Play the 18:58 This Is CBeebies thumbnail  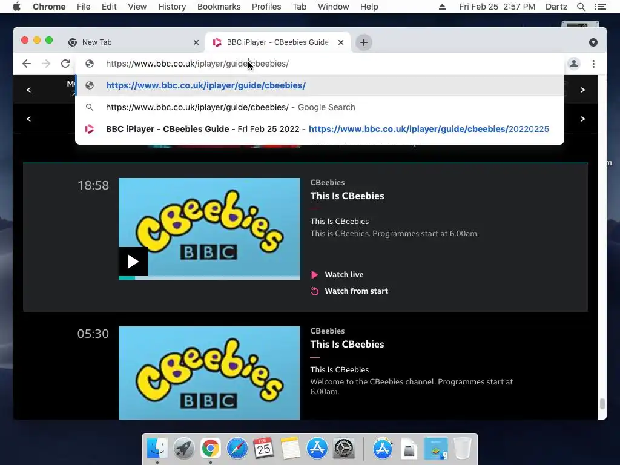click(133, 262)
